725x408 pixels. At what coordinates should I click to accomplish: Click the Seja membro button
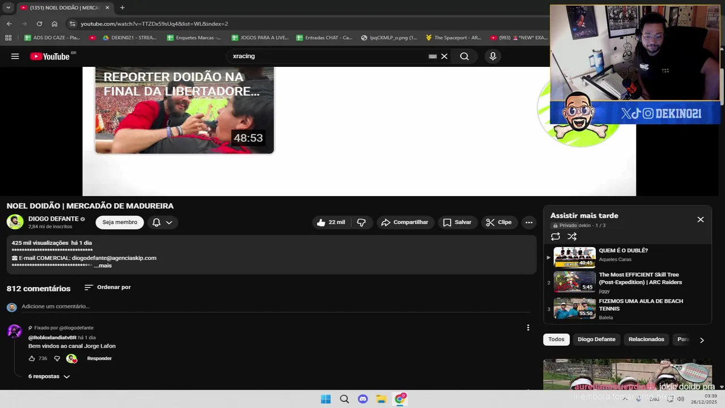click(x=120, y=222)
